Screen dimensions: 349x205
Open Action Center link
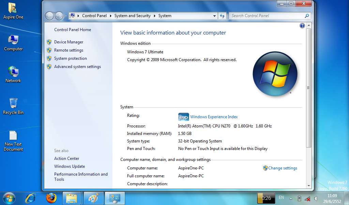[66, 159]
